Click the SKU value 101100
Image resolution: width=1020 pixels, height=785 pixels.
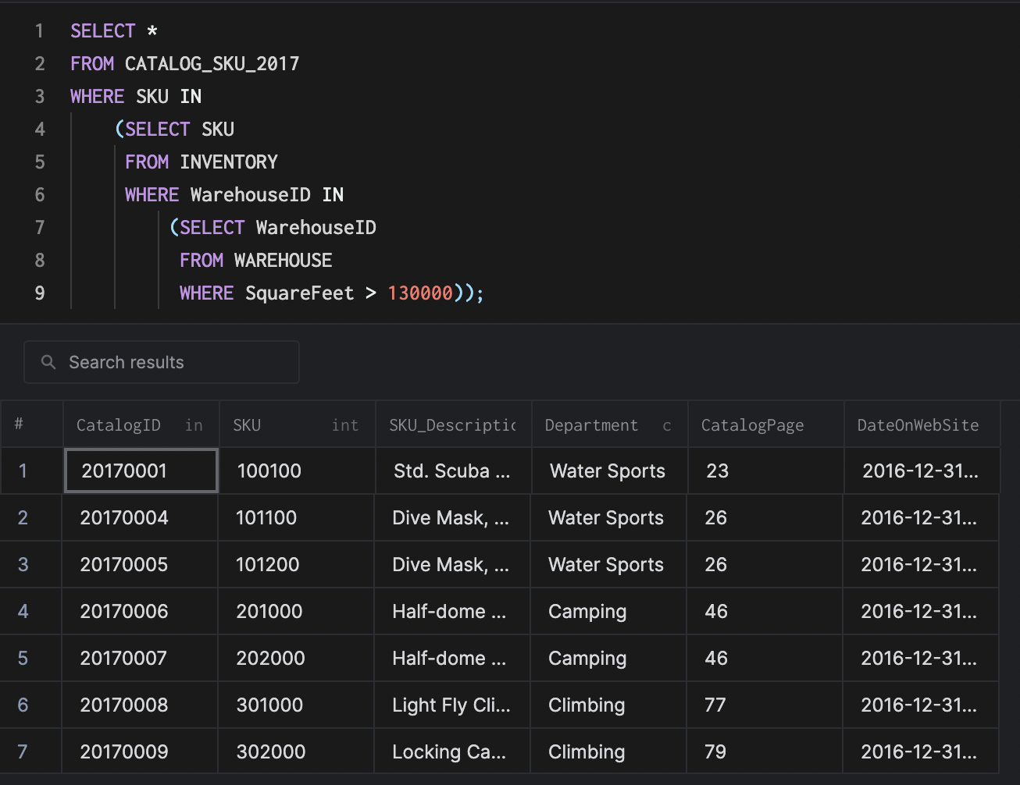pyautogui.click(x=266, y=518)
